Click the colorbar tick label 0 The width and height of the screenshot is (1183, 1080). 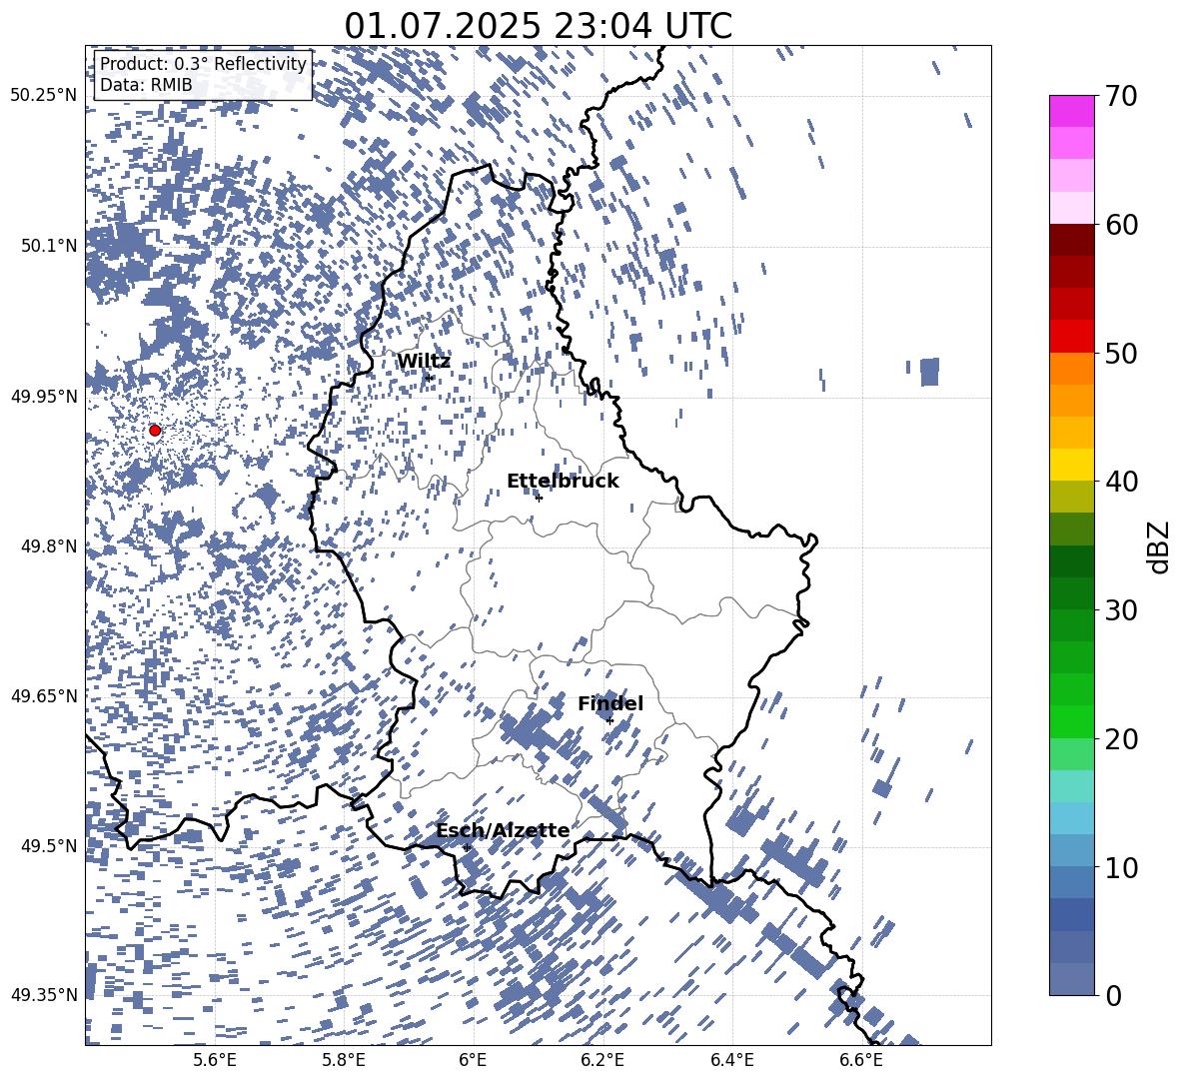1113,995
